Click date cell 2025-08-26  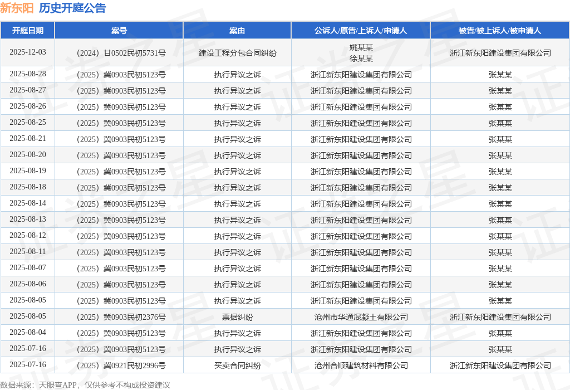(28, 106)
